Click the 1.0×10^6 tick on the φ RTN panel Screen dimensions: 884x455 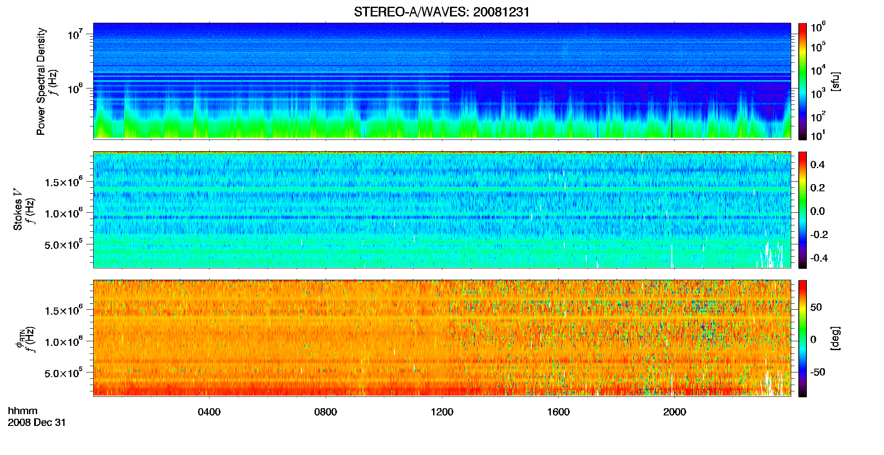(63, 341)
